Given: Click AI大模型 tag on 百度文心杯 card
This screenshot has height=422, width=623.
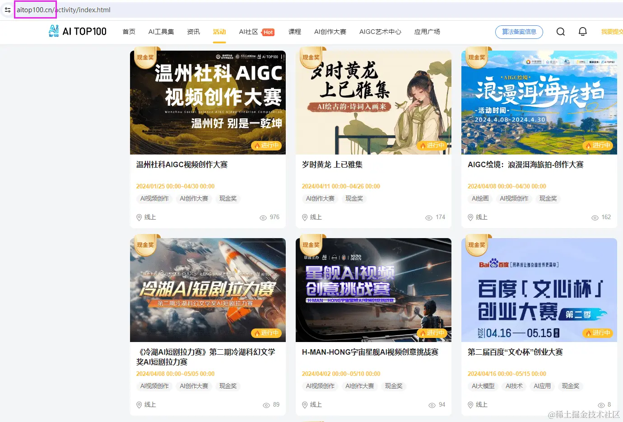Looking at the screenshot, I should [483, 386].
